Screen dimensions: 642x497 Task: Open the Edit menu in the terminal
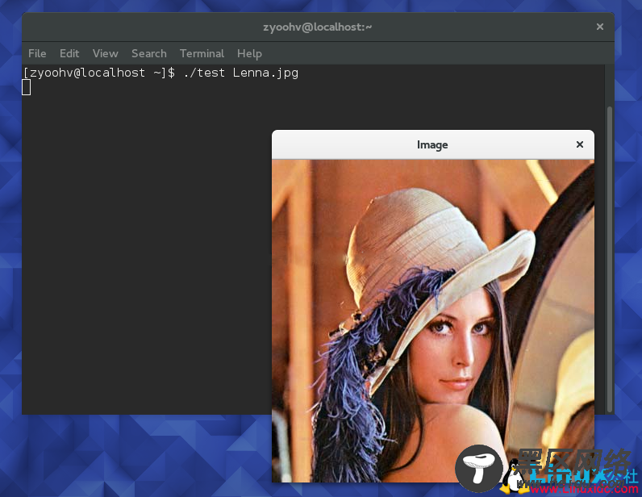[x=69, y=53]
